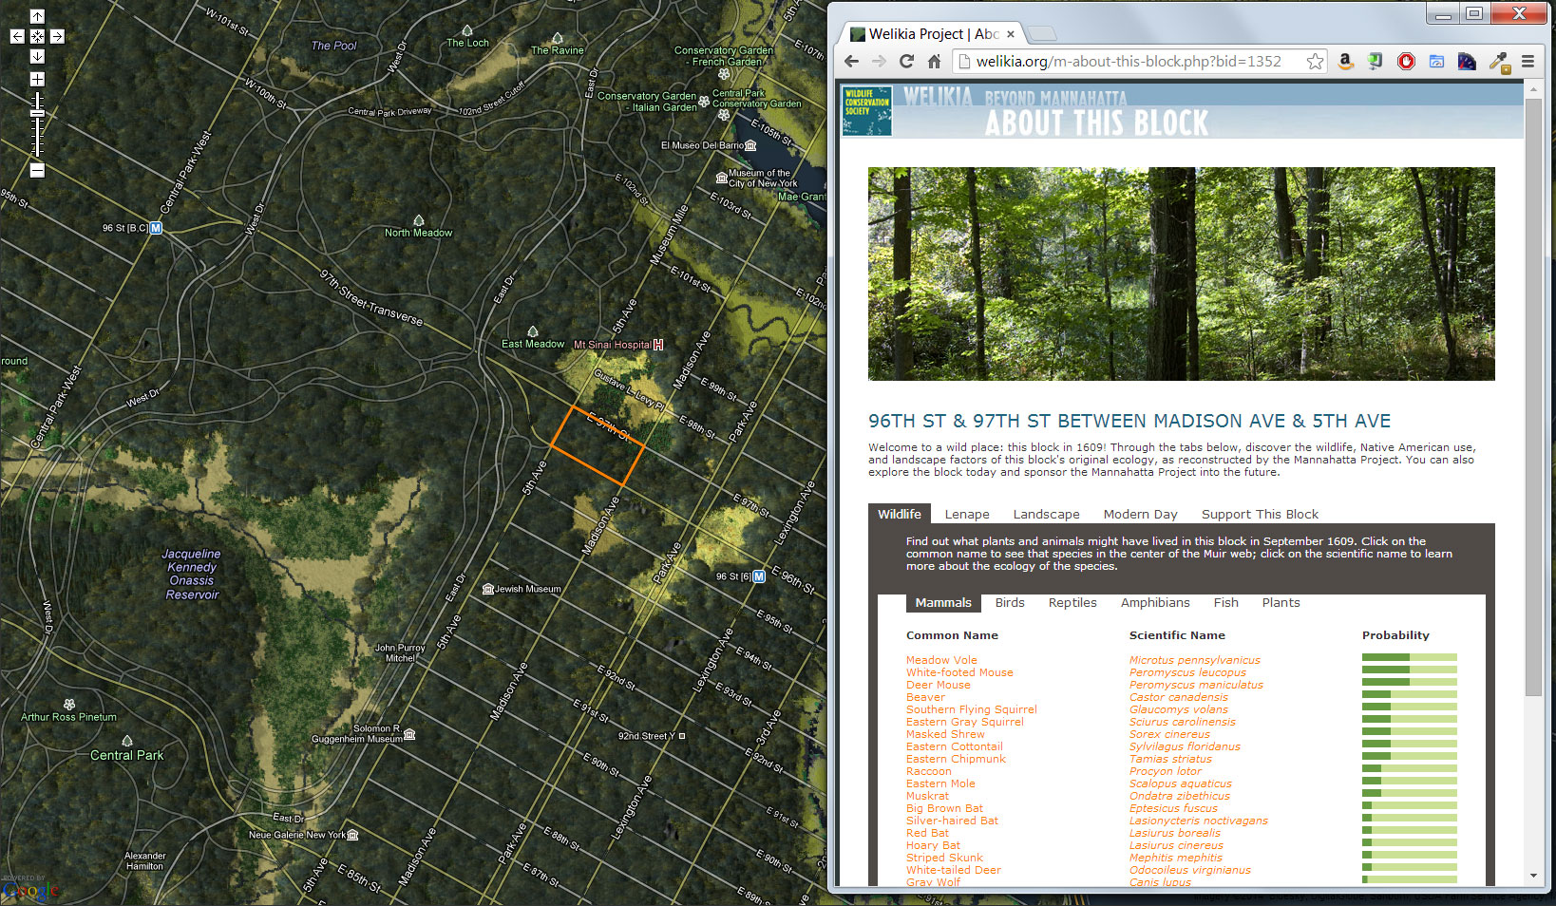Open the Southern Flying Squirrel link
This screenshot has width=1556, height=906.
tap(972, 709)
